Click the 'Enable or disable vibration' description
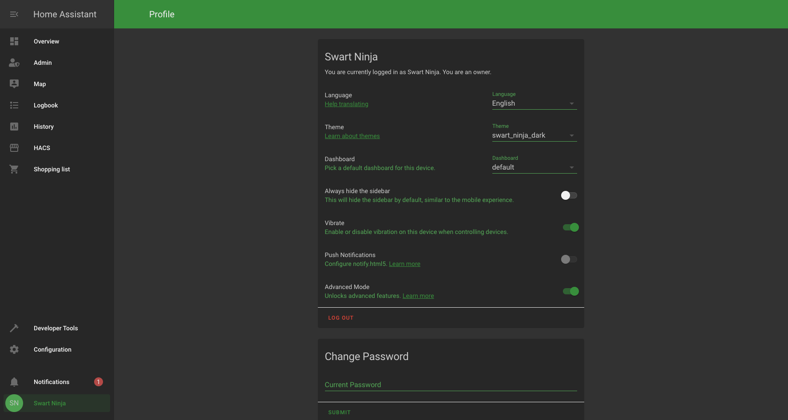The image size is (788, 420). tap(416, 232)
